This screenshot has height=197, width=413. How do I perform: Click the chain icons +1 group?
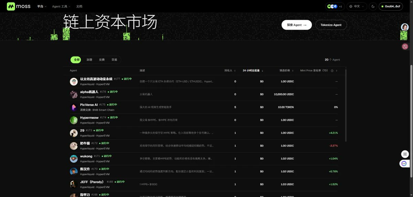[335, 6]
